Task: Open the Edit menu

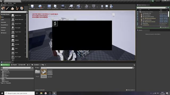Action: pos(5,3)
